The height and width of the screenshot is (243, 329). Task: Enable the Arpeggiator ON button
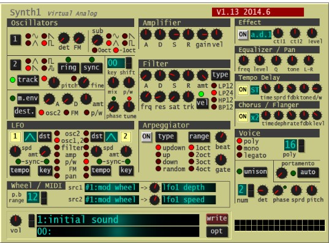(146, 137)
